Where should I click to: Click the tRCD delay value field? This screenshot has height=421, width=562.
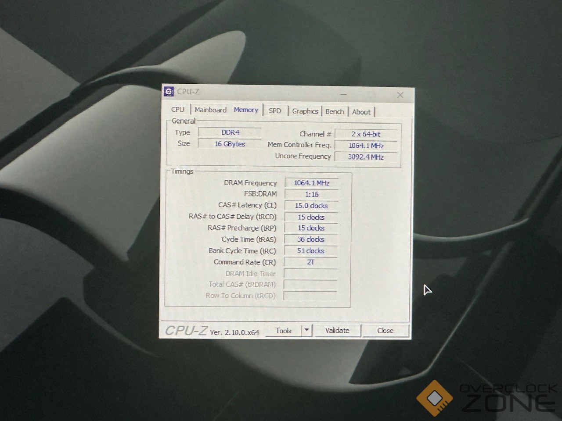tap(311, 217)
